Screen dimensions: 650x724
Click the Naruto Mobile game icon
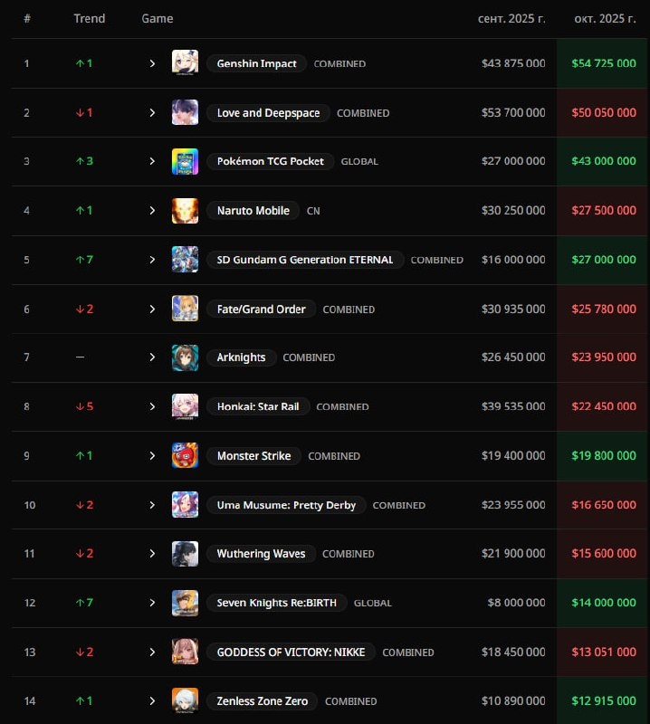(185, 210)
